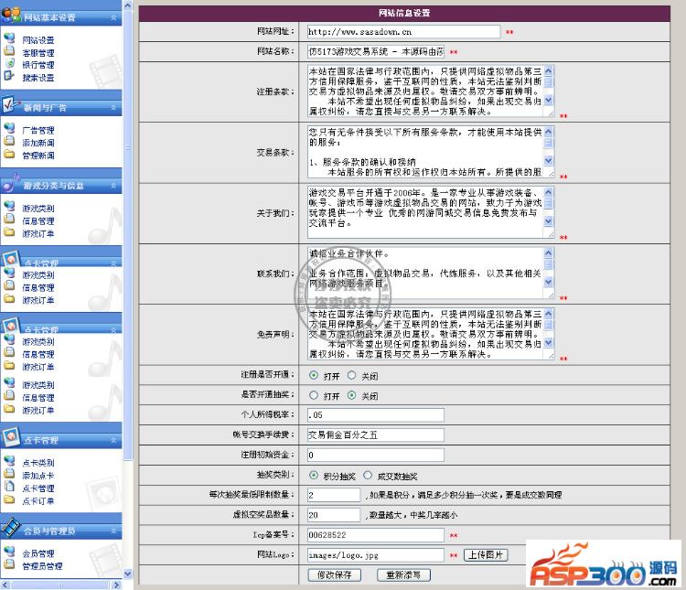Screen dimensions: 686x590
Task: Click the 注册条款 textarea's down arrow
Action: coord(549,100)
